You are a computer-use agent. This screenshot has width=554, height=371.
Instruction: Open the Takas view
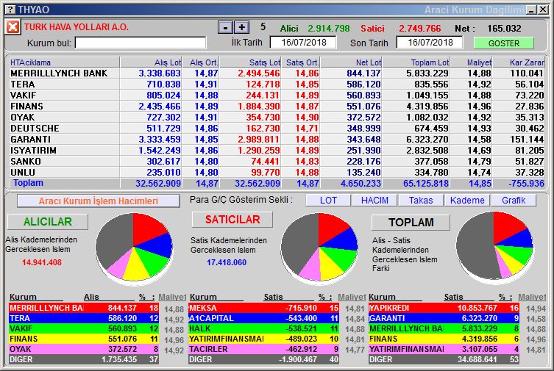[x=421, y=201]
